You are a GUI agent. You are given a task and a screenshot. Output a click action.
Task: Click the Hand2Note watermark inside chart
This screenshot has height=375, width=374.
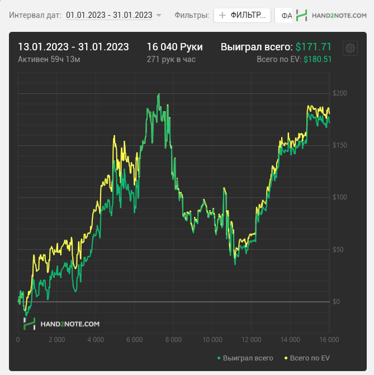(x=61, y=324)
